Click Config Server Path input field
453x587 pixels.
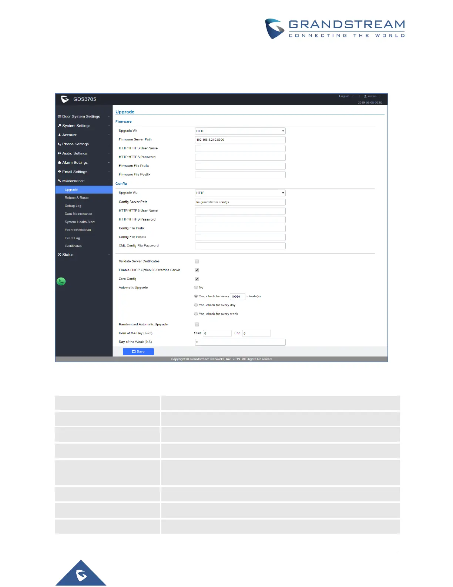[240, 202]
